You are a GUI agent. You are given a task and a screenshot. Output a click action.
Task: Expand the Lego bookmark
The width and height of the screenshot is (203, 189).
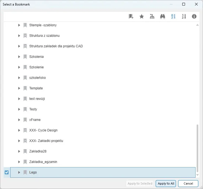click(19, 172)
